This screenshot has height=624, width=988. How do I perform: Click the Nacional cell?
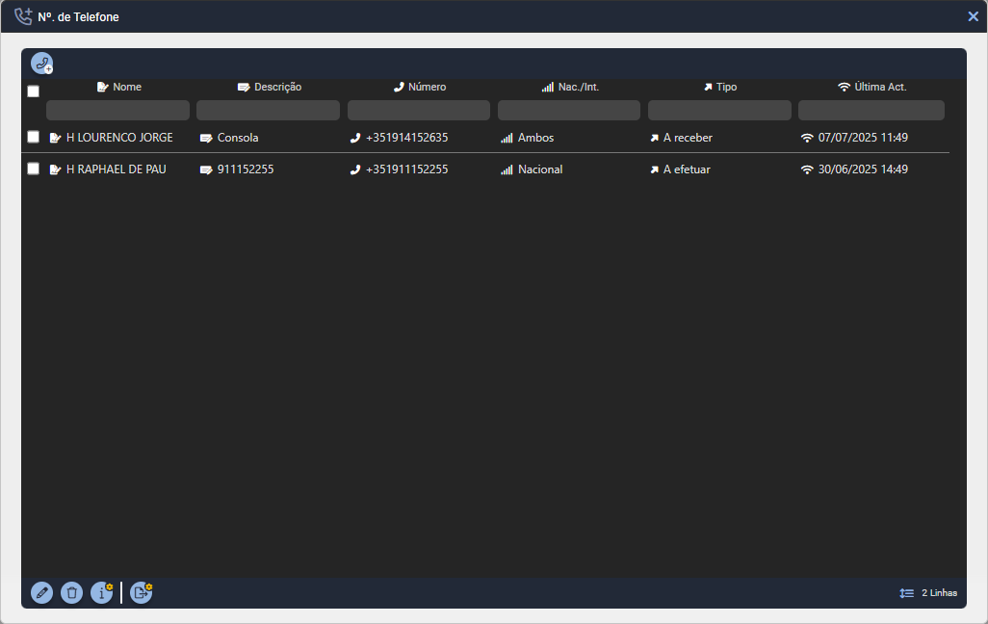540,169
